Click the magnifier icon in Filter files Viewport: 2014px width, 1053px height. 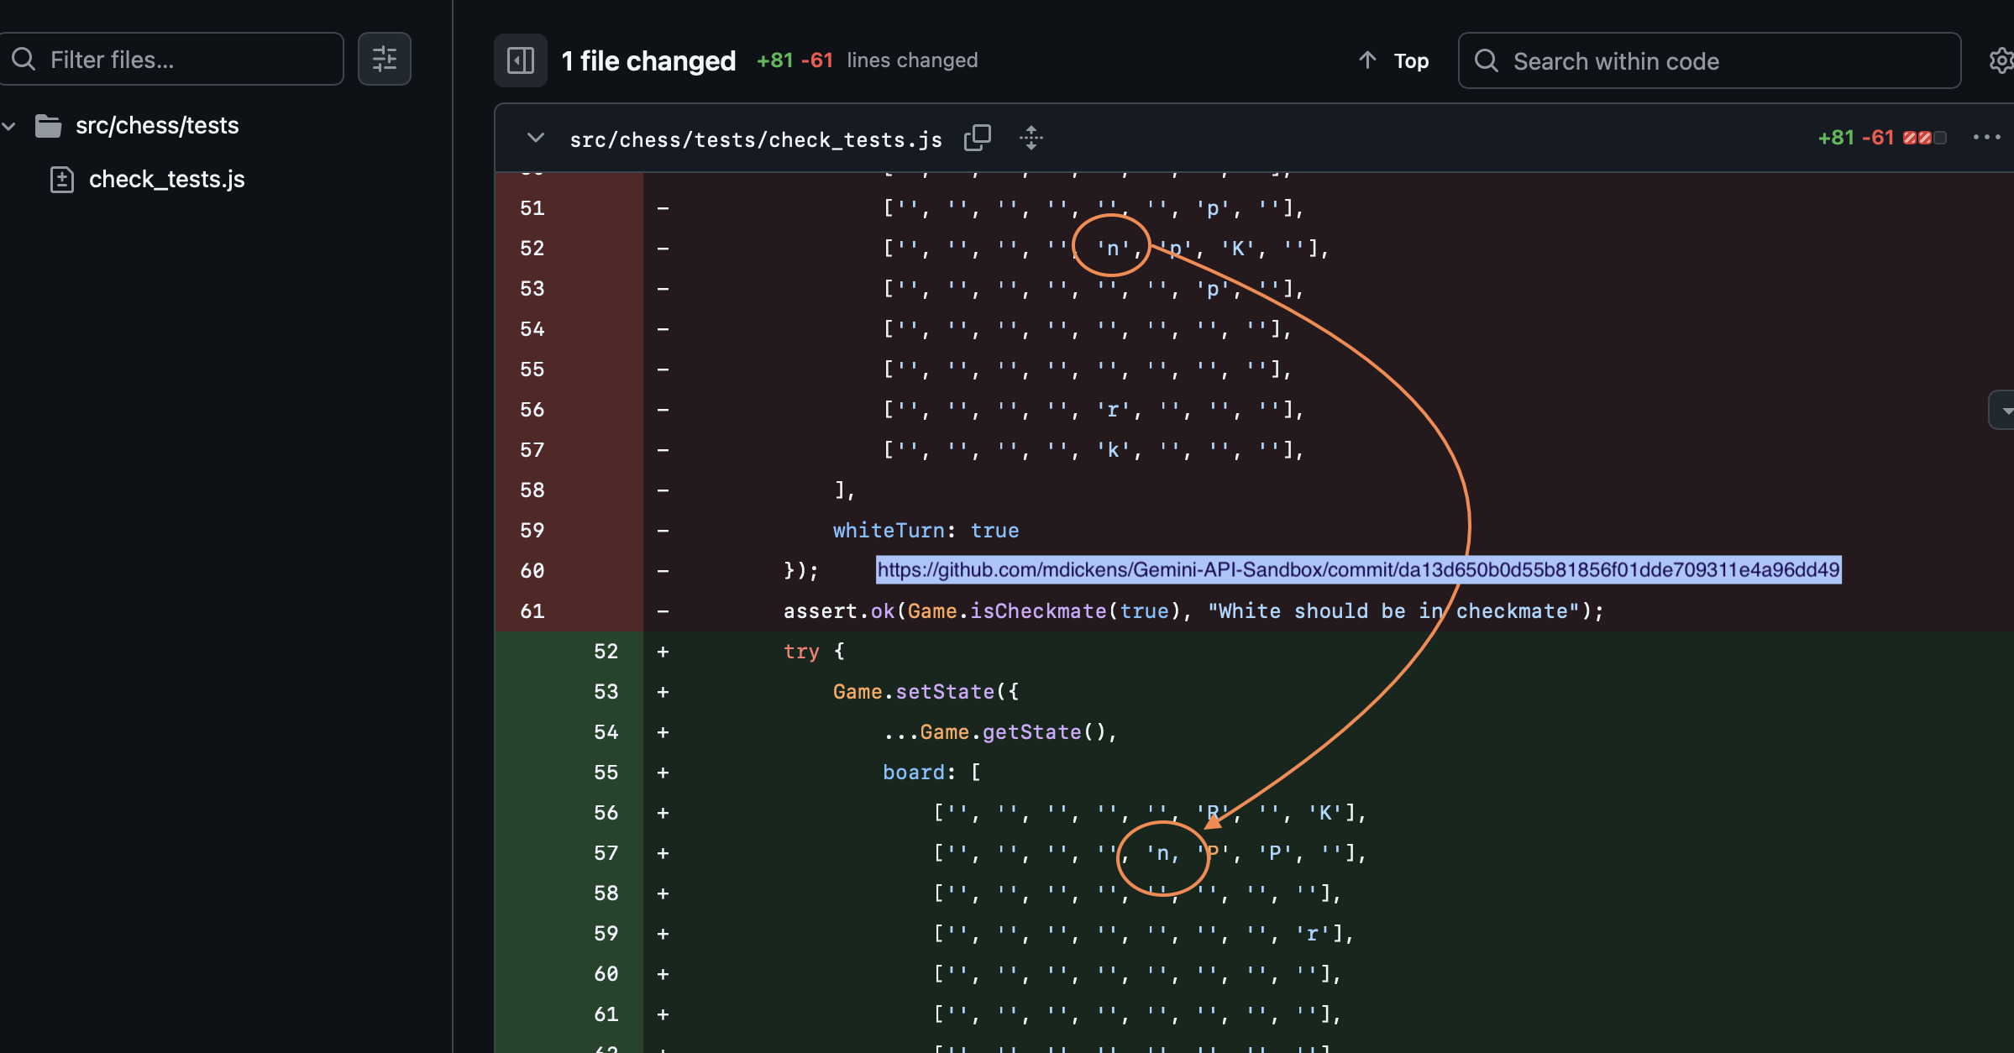pyautogui.click(x=24, y=60)
